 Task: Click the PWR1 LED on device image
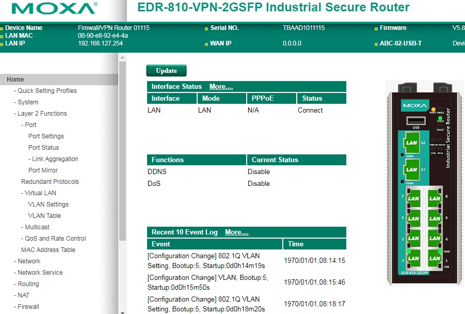pos(434,109)
